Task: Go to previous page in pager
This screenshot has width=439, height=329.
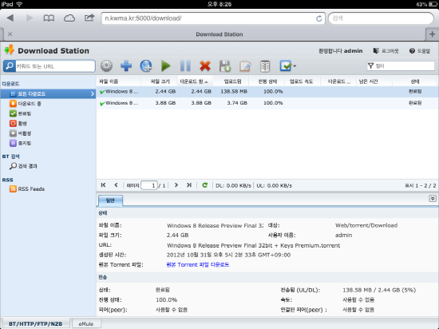Action: pyautogui.click(x=116, y=185)
